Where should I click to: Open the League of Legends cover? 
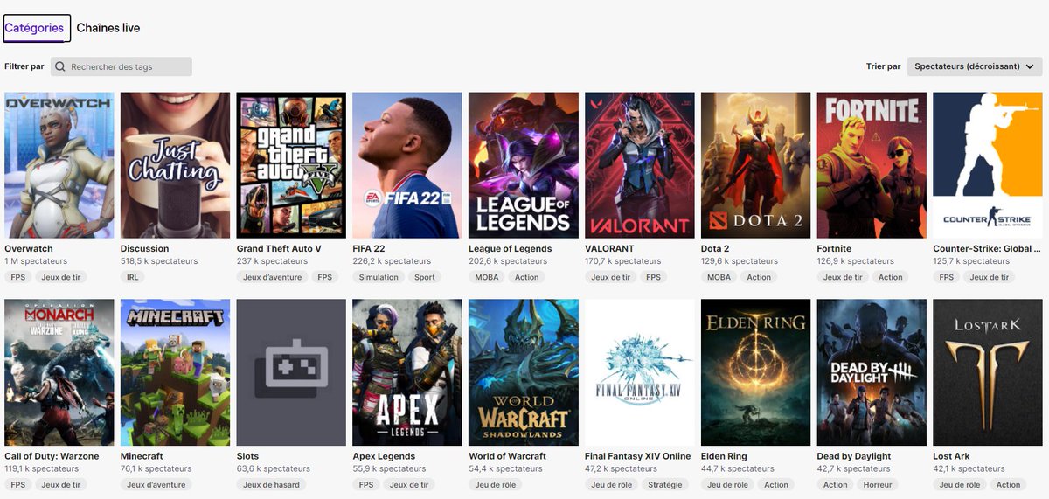coord(524,165)
